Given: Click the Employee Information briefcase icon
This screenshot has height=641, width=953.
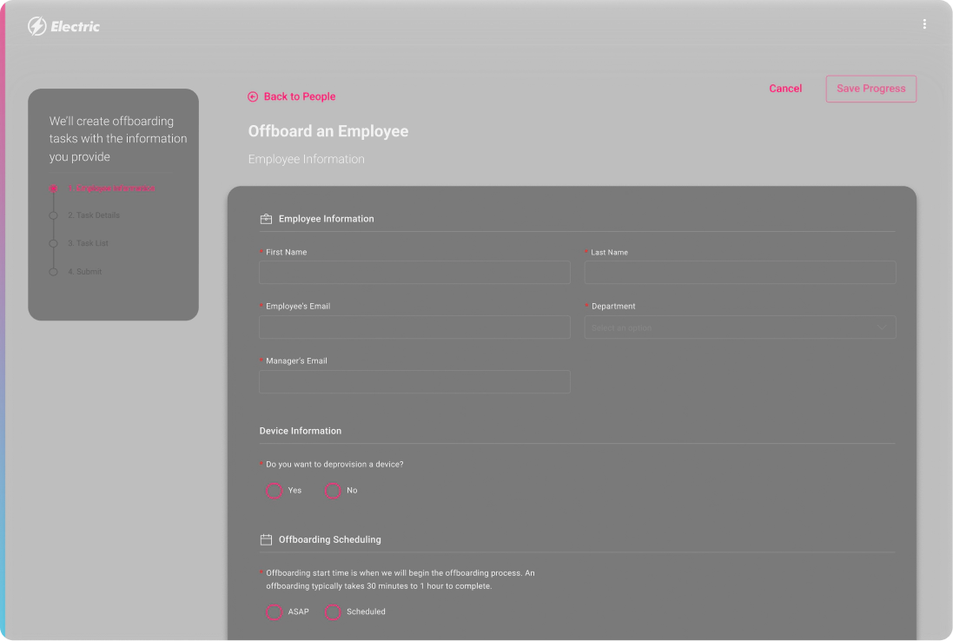Looking at the screenshot, I should (x=266, y=219).
